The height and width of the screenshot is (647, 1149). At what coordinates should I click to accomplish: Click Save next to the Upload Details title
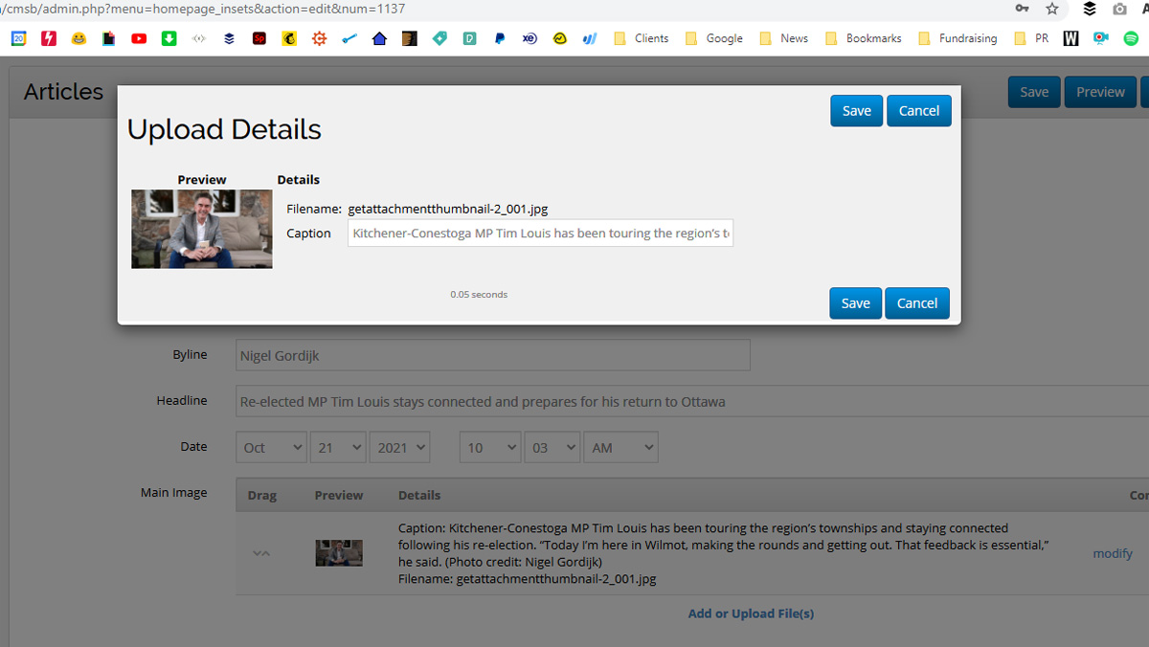856,110
